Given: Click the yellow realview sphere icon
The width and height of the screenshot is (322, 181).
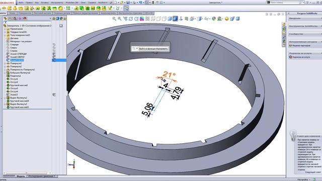Looking at the screenshot, I should tap(227, 19).
